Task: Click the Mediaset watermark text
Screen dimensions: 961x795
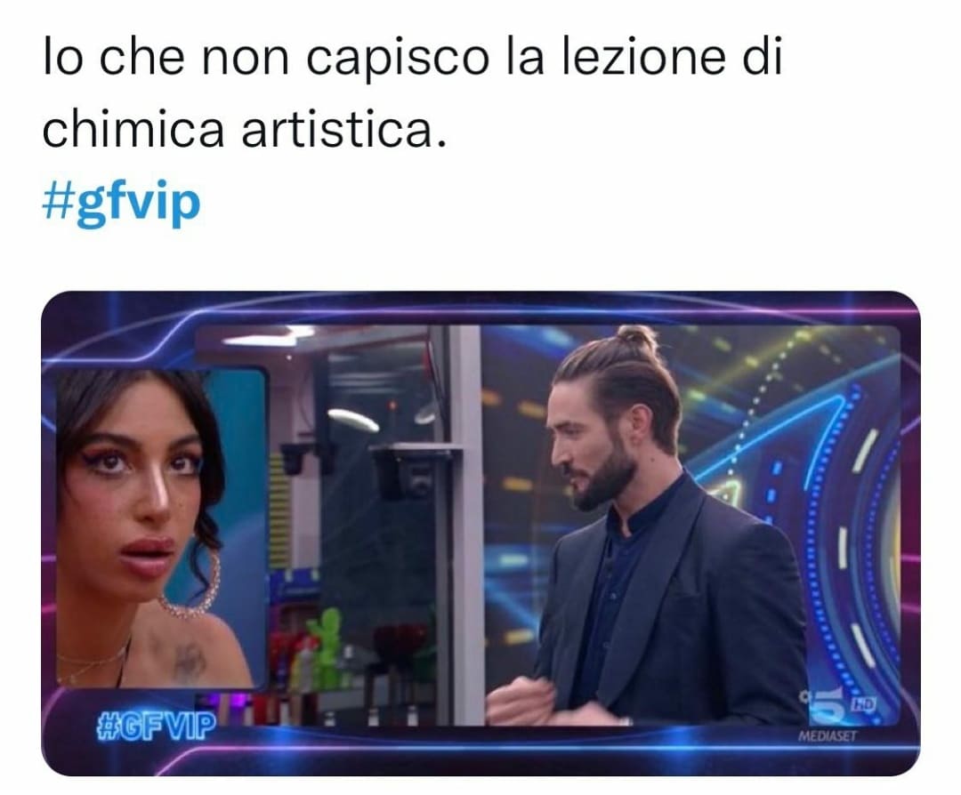Action: (x=828, y=736)
